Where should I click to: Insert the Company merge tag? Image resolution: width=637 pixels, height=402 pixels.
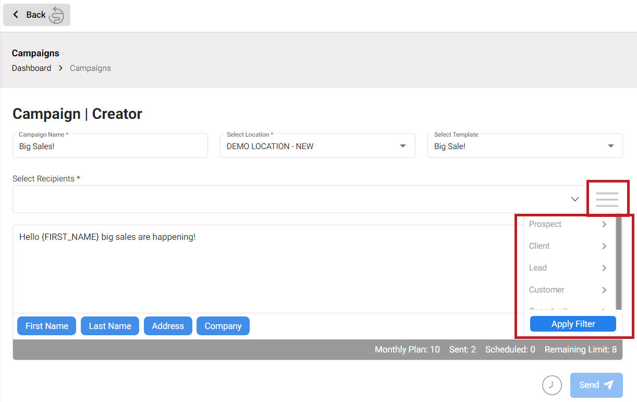(x=223, y=326)
